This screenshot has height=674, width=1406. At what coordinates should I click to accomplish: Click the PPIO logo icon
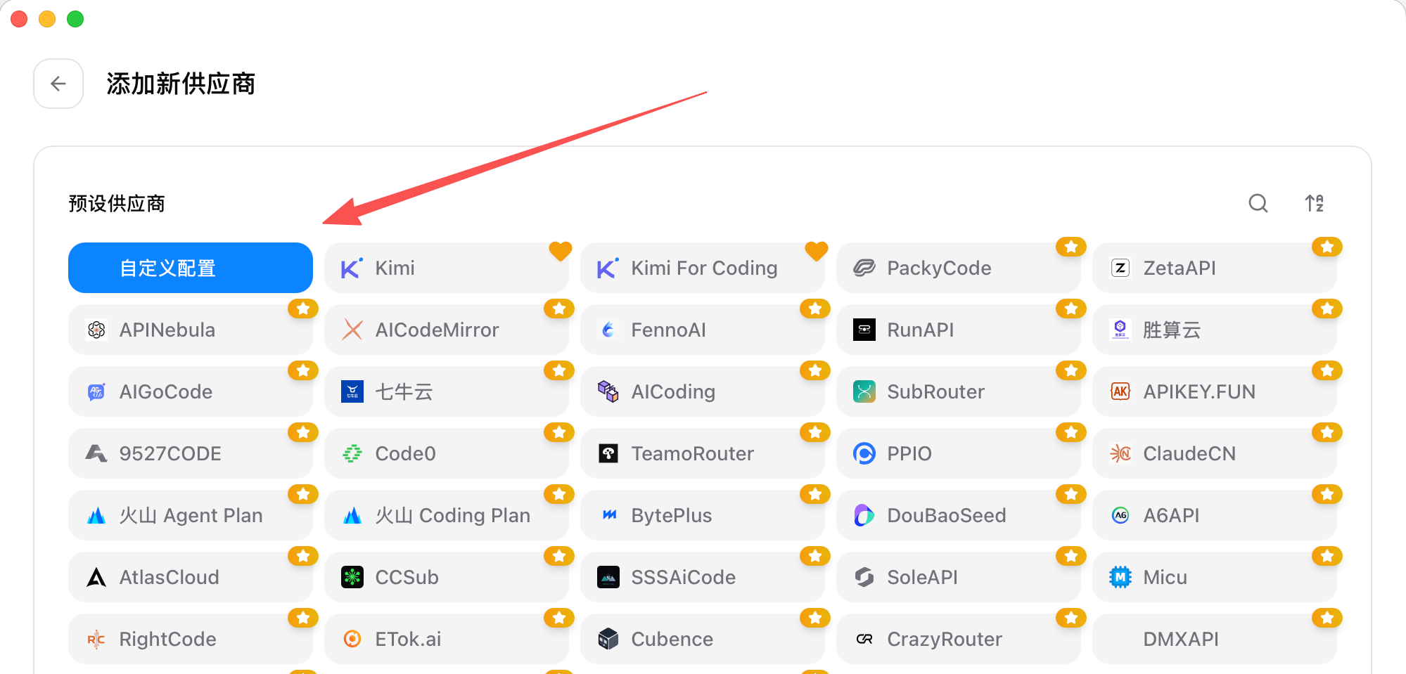pyautogui.click(x=864, y=453)
